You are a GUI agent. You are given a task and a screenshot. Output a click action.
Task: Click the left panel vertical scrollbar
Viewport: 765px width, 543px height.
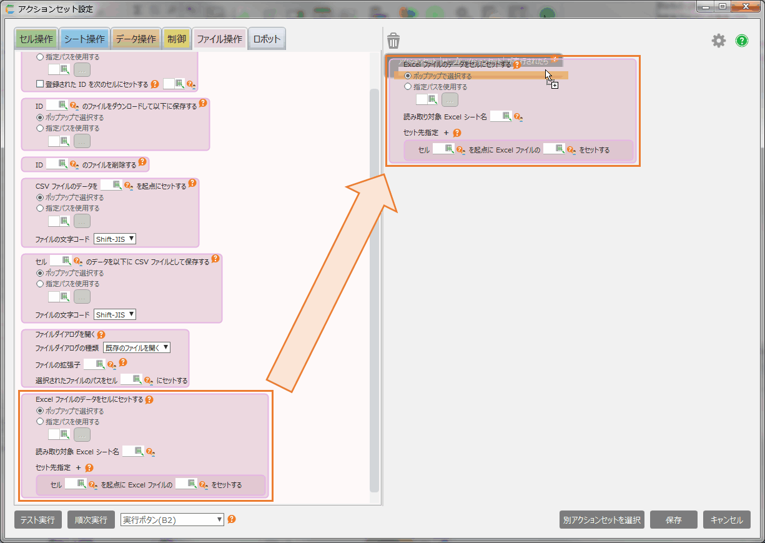374,287
